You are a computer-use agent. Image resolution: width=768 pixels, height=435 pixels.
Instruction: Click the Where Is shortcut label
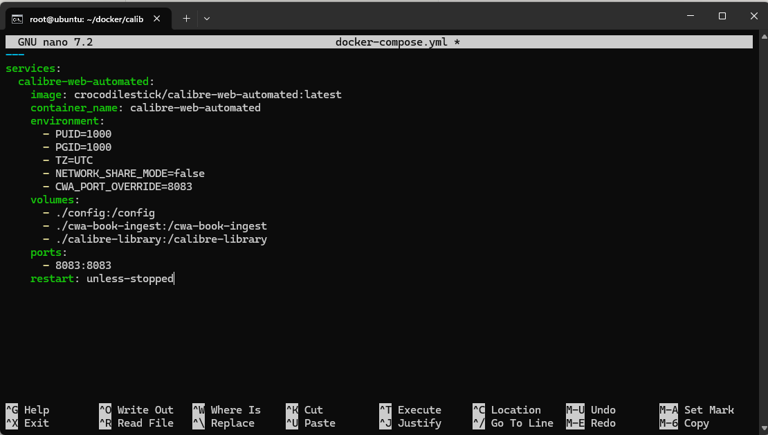tap(235, 410)
